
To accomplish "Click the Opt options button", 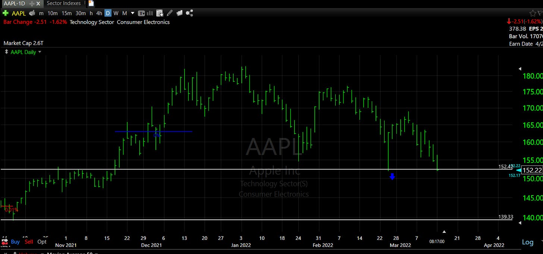I will (42, 241).
